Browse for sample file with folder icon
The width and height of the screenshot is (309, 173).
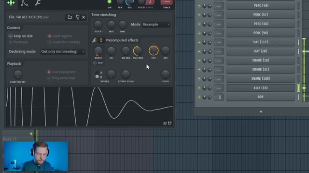pos(70,17)
